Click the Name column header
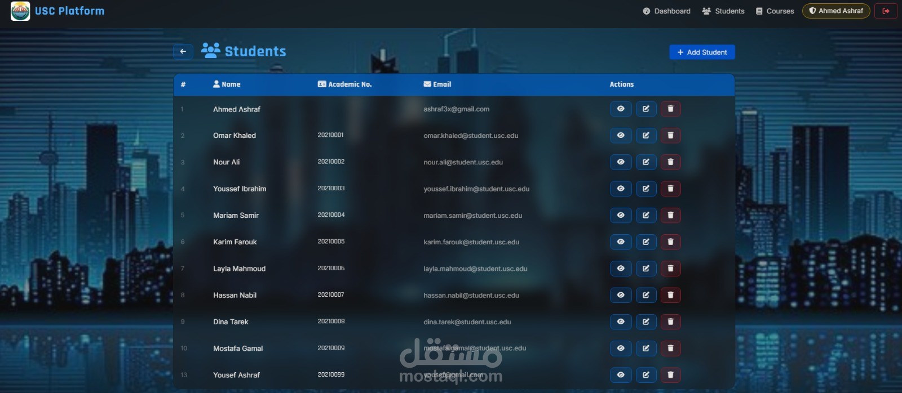The image size is (902, 393). [x=227, y=84]
